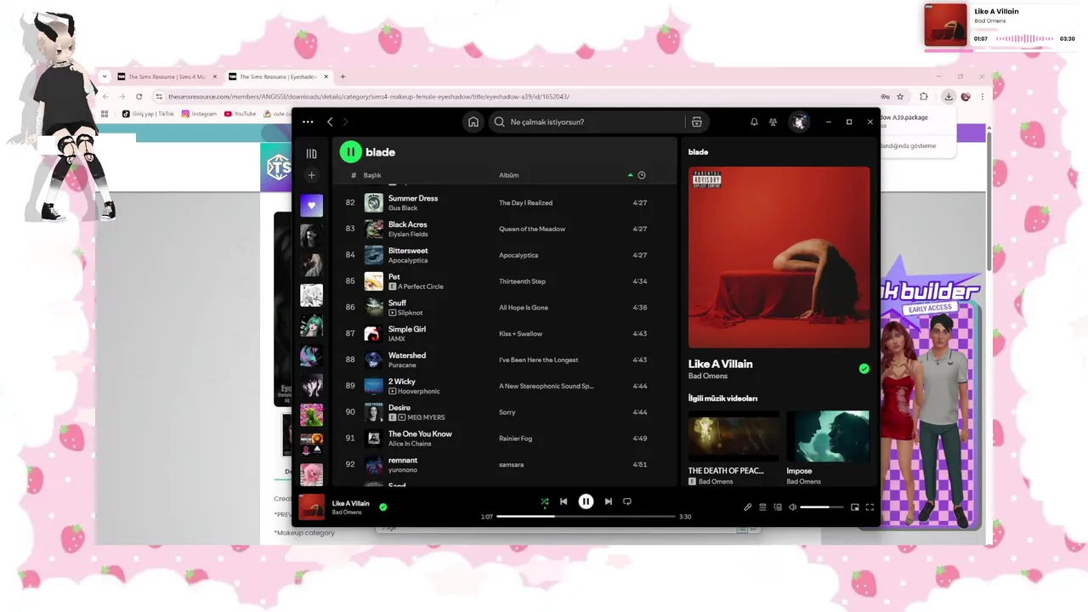
Task: Click the browser address bar URL
Action: [x=368, y=97]
